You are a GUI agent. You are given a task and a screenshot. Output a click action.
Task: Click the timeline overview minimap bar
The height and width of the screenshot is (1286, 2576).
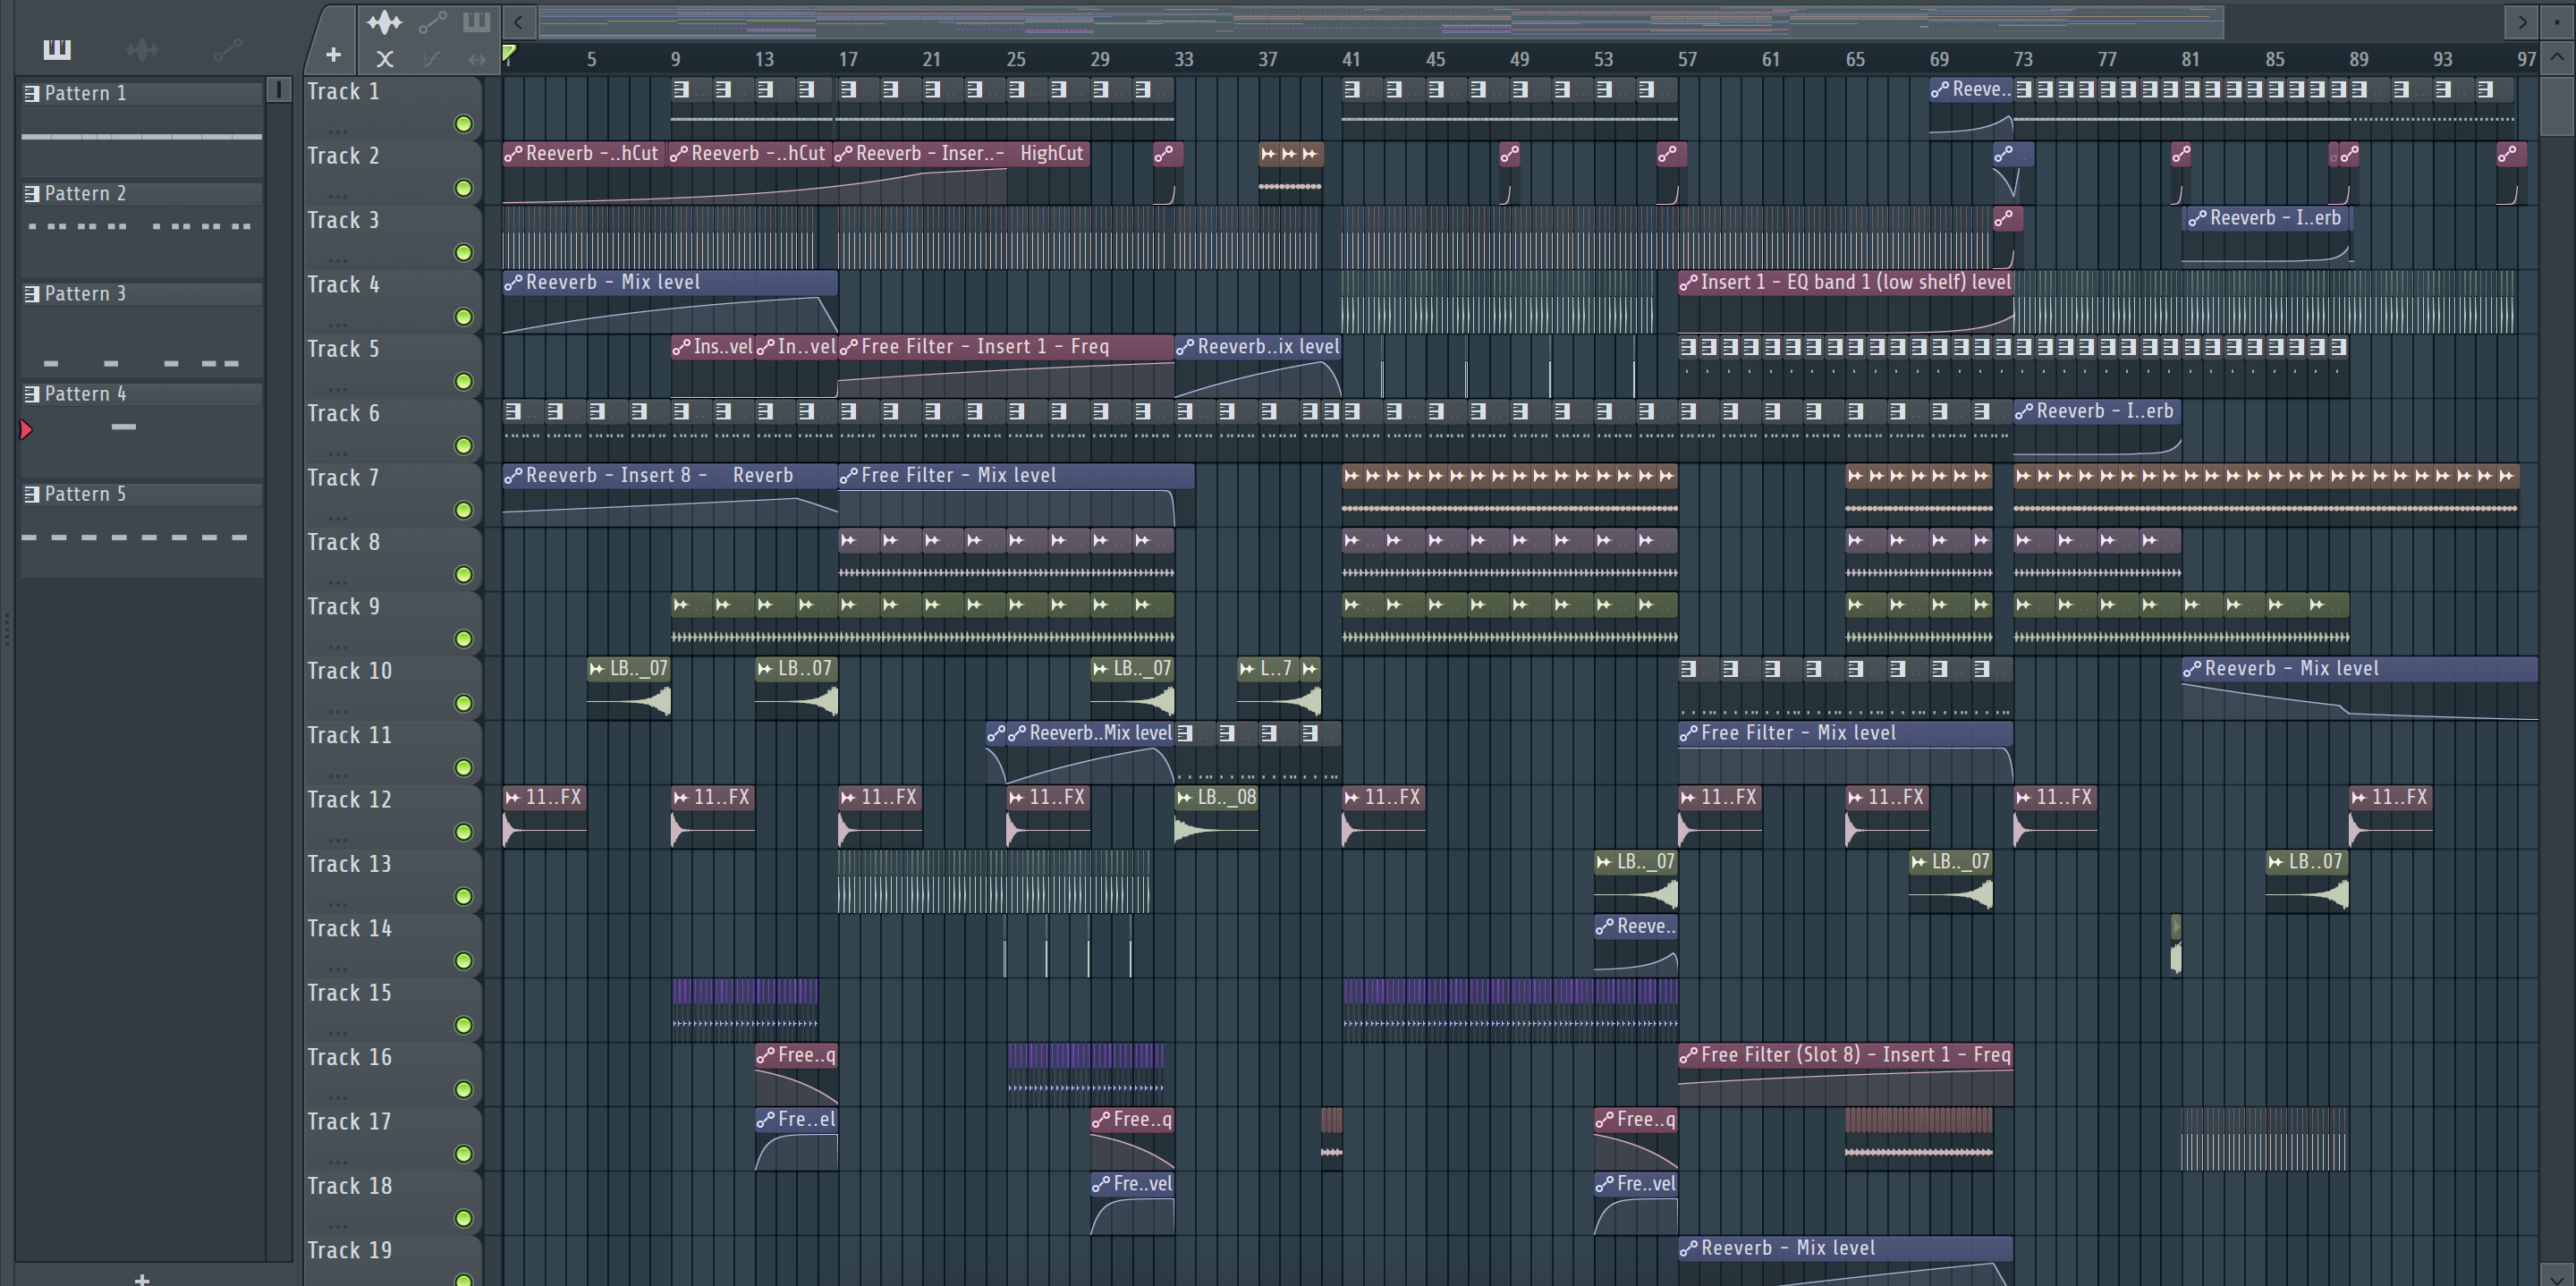[1380, 21]
